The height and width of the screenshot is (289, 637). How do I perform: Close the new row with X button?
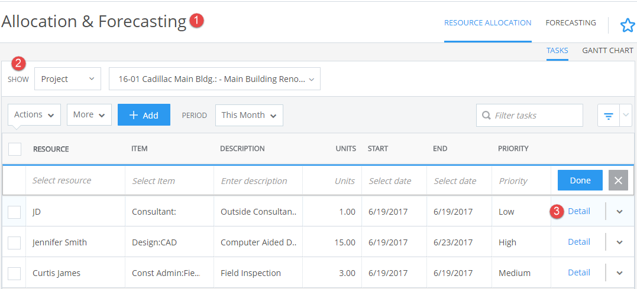point(618,180)
